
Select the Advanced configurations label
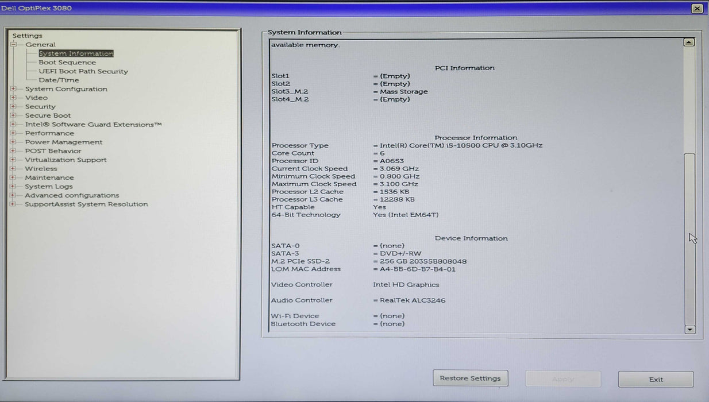tap(72, 196)
